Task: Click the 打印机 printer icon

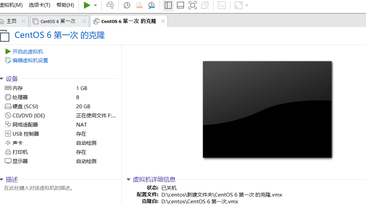Action: coord(8,152)
